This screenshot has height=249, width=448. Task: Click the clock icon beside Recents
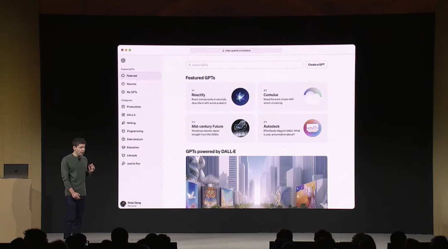123,84
